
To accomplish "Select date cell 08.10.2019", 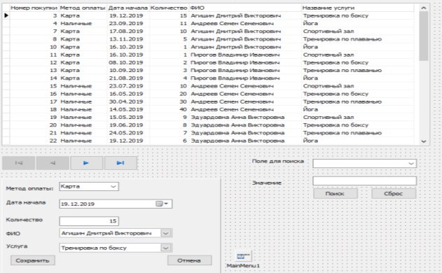I will [126, 62].
